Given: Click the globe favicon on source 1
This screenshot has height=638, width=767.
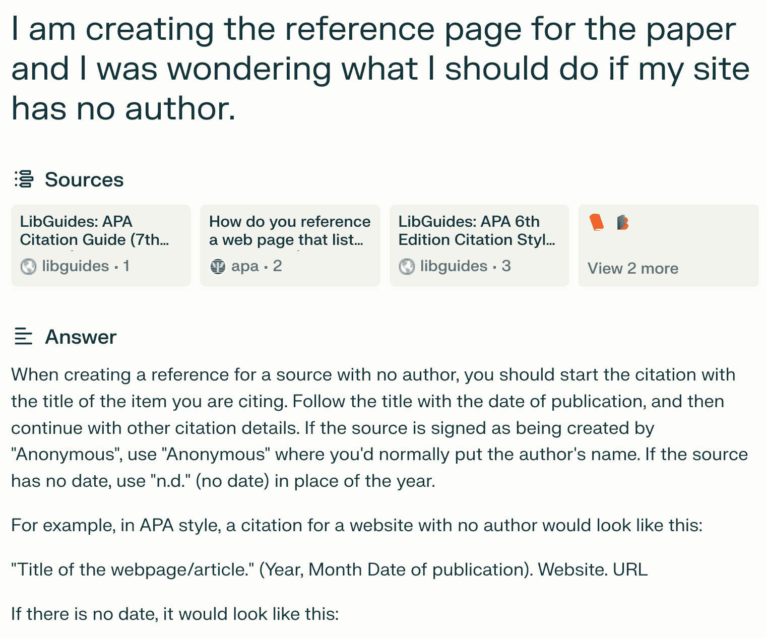Looking at the screenshot, I should click(x=28, y=266).
